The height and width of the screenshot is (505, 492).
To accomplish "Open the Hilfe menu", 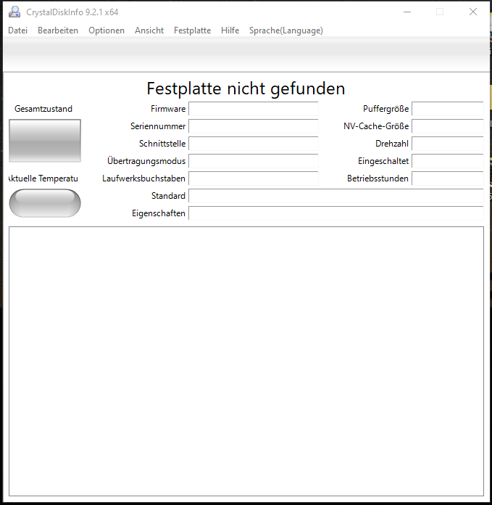I will coord(230,30).
